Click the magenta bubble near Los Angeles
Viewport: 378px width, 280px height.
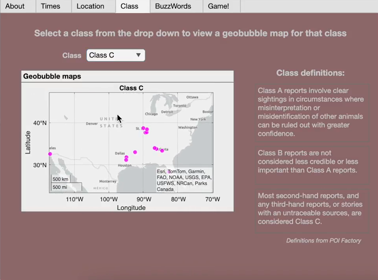pos(50,154)
